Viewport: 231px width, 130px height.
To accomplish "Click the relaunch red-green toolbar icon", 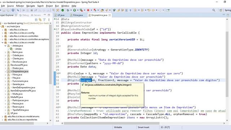I will [95, 10].
